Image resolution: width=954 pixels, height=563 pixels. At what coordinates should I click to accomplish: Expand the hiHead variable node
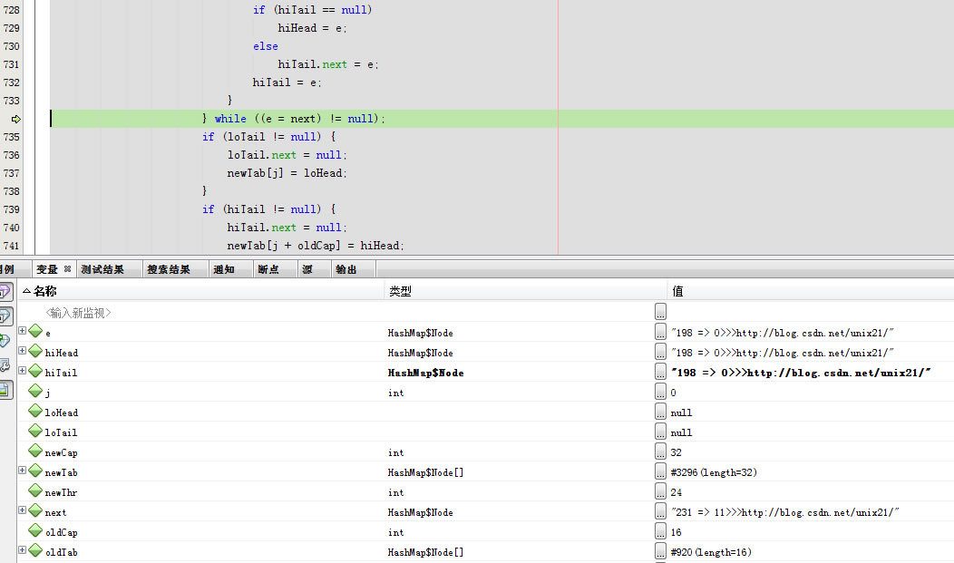point(22,351)
